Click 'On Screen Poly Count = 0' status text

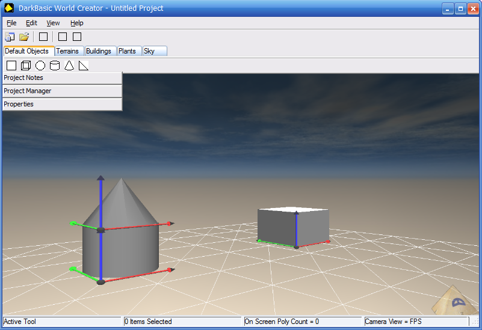pos(282,322)
